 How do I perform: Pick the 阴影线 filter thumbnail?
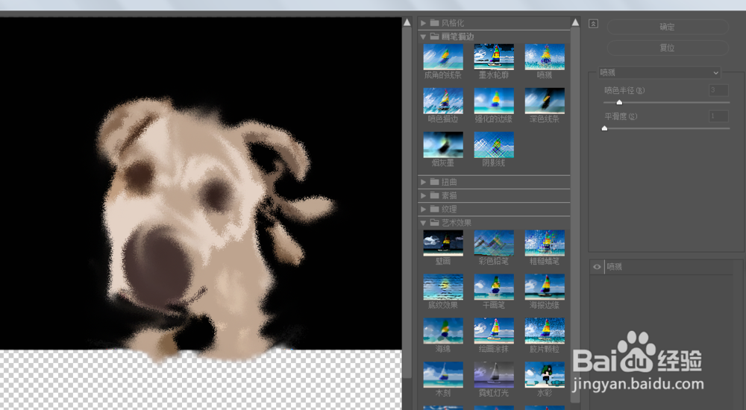(x=494, y=145)
